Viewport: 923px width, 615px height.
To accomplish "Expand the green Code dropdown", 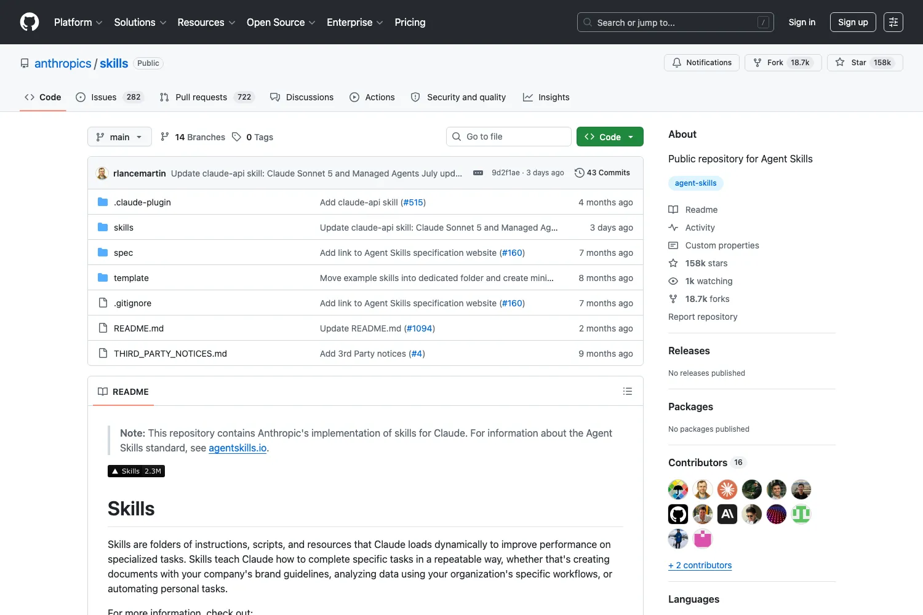I will (610, 137).
